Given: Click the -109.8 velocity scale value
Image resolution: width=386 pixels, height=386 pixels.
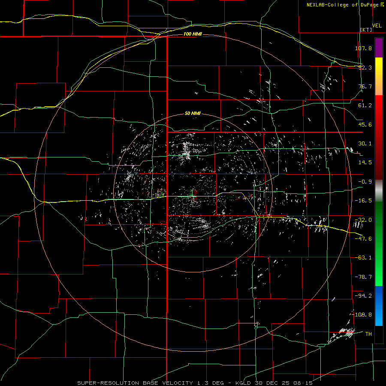Looking at the screenshot, I should 362,315.
